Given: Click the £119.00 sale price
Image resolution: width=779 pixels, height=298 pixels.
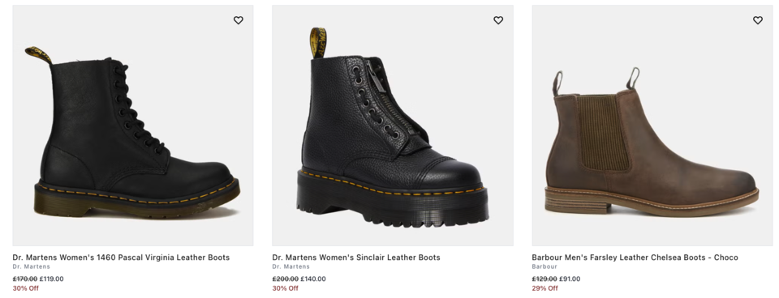Looking at the screenshot, I should coord(52,279).
